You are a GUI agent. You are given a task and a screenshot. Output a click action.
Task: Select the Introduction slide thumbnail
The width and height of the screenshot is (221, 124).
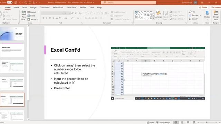coord(12,50)
